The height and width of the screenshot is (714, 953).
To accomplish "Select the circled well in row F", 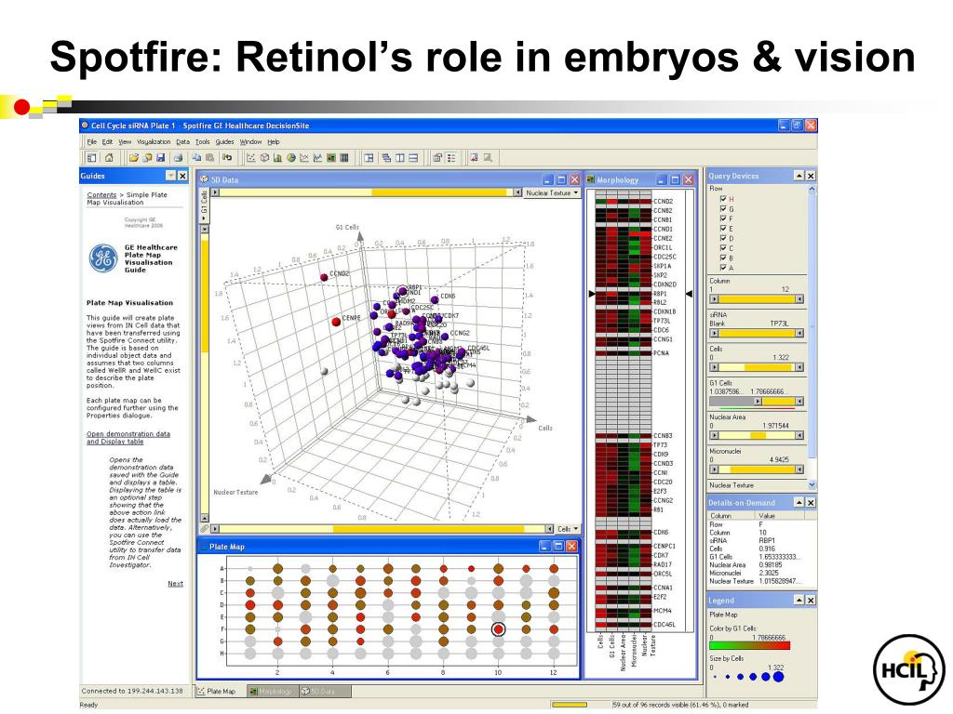I will (499, 629).
